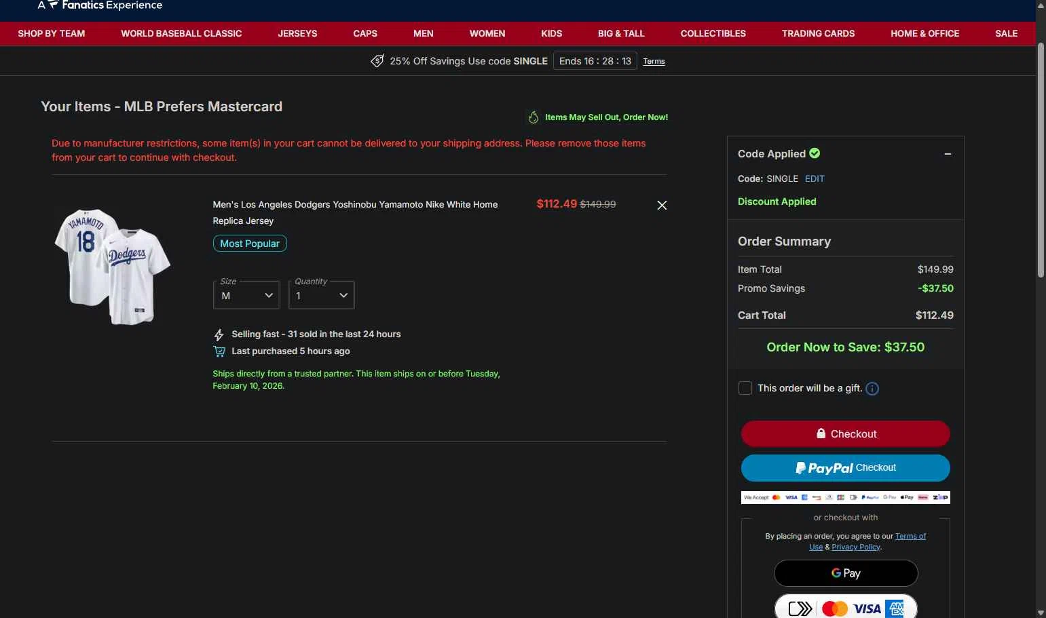Open the Women menu
Viewport: 1046px width, 618px height.
pyautogui.click(x=487, y=33)
